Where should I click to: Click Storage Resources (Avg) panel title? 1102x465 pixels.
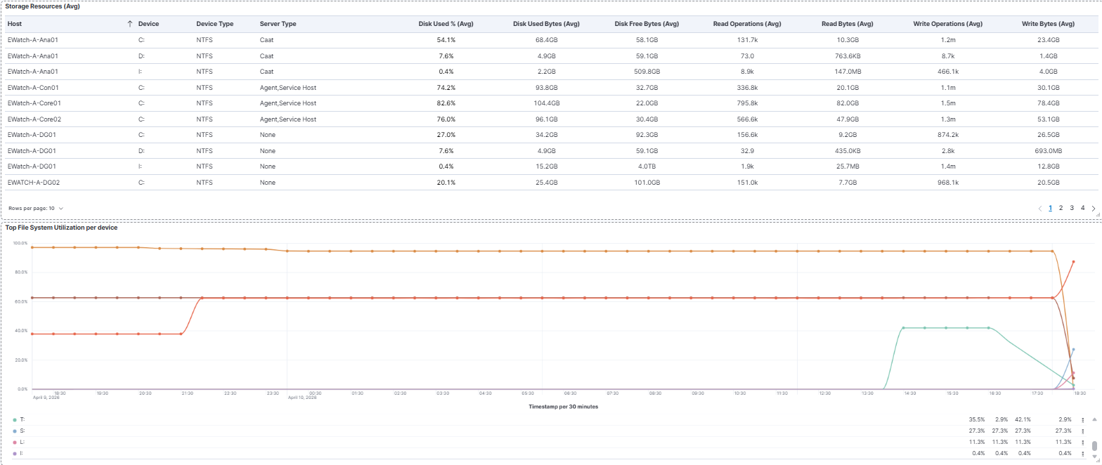[42, 6]
